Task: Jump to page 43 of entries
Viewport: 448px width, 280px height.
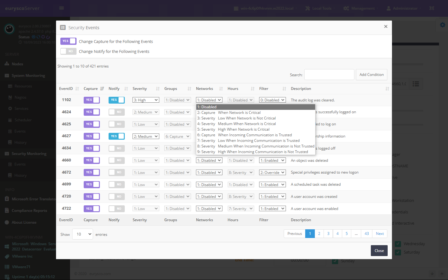Action: click(367, 234)
